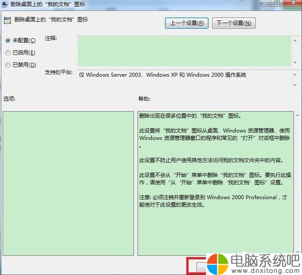Click the window icon in the title bar

click(4, 4)
